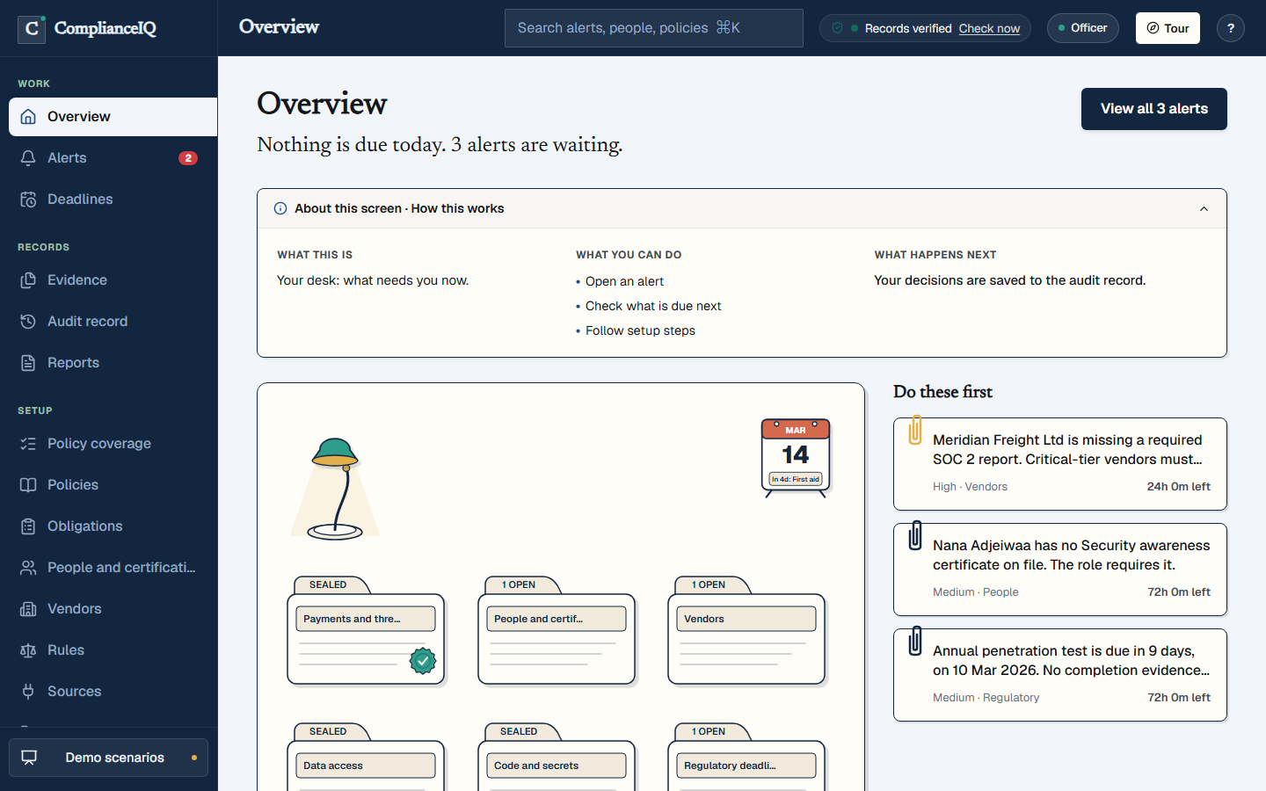
Task: Open Overview via its home icon
Action: click(28, 117)
